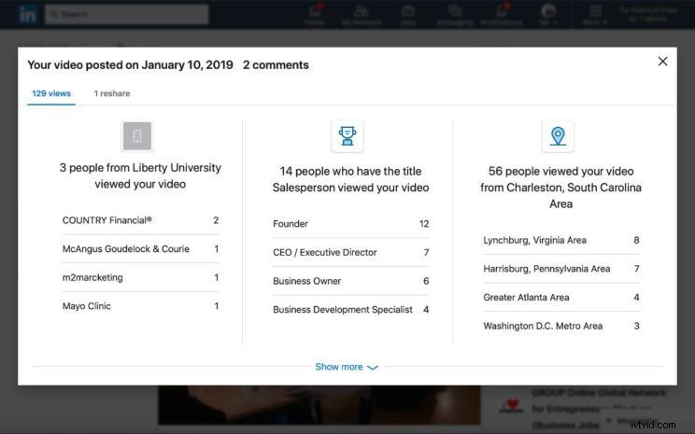Open the 1 reshare tab
Screen dimensions: 695x434
(x=112, y=93)
